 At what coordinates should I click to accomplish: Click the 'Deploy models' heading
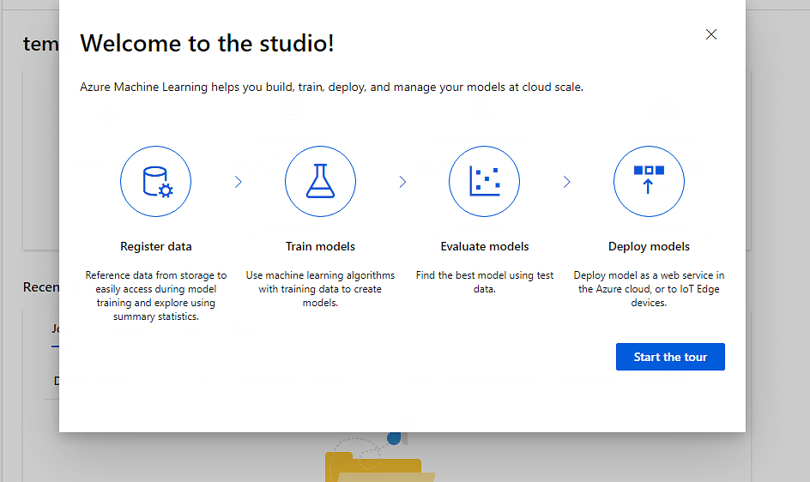point(649,246)
